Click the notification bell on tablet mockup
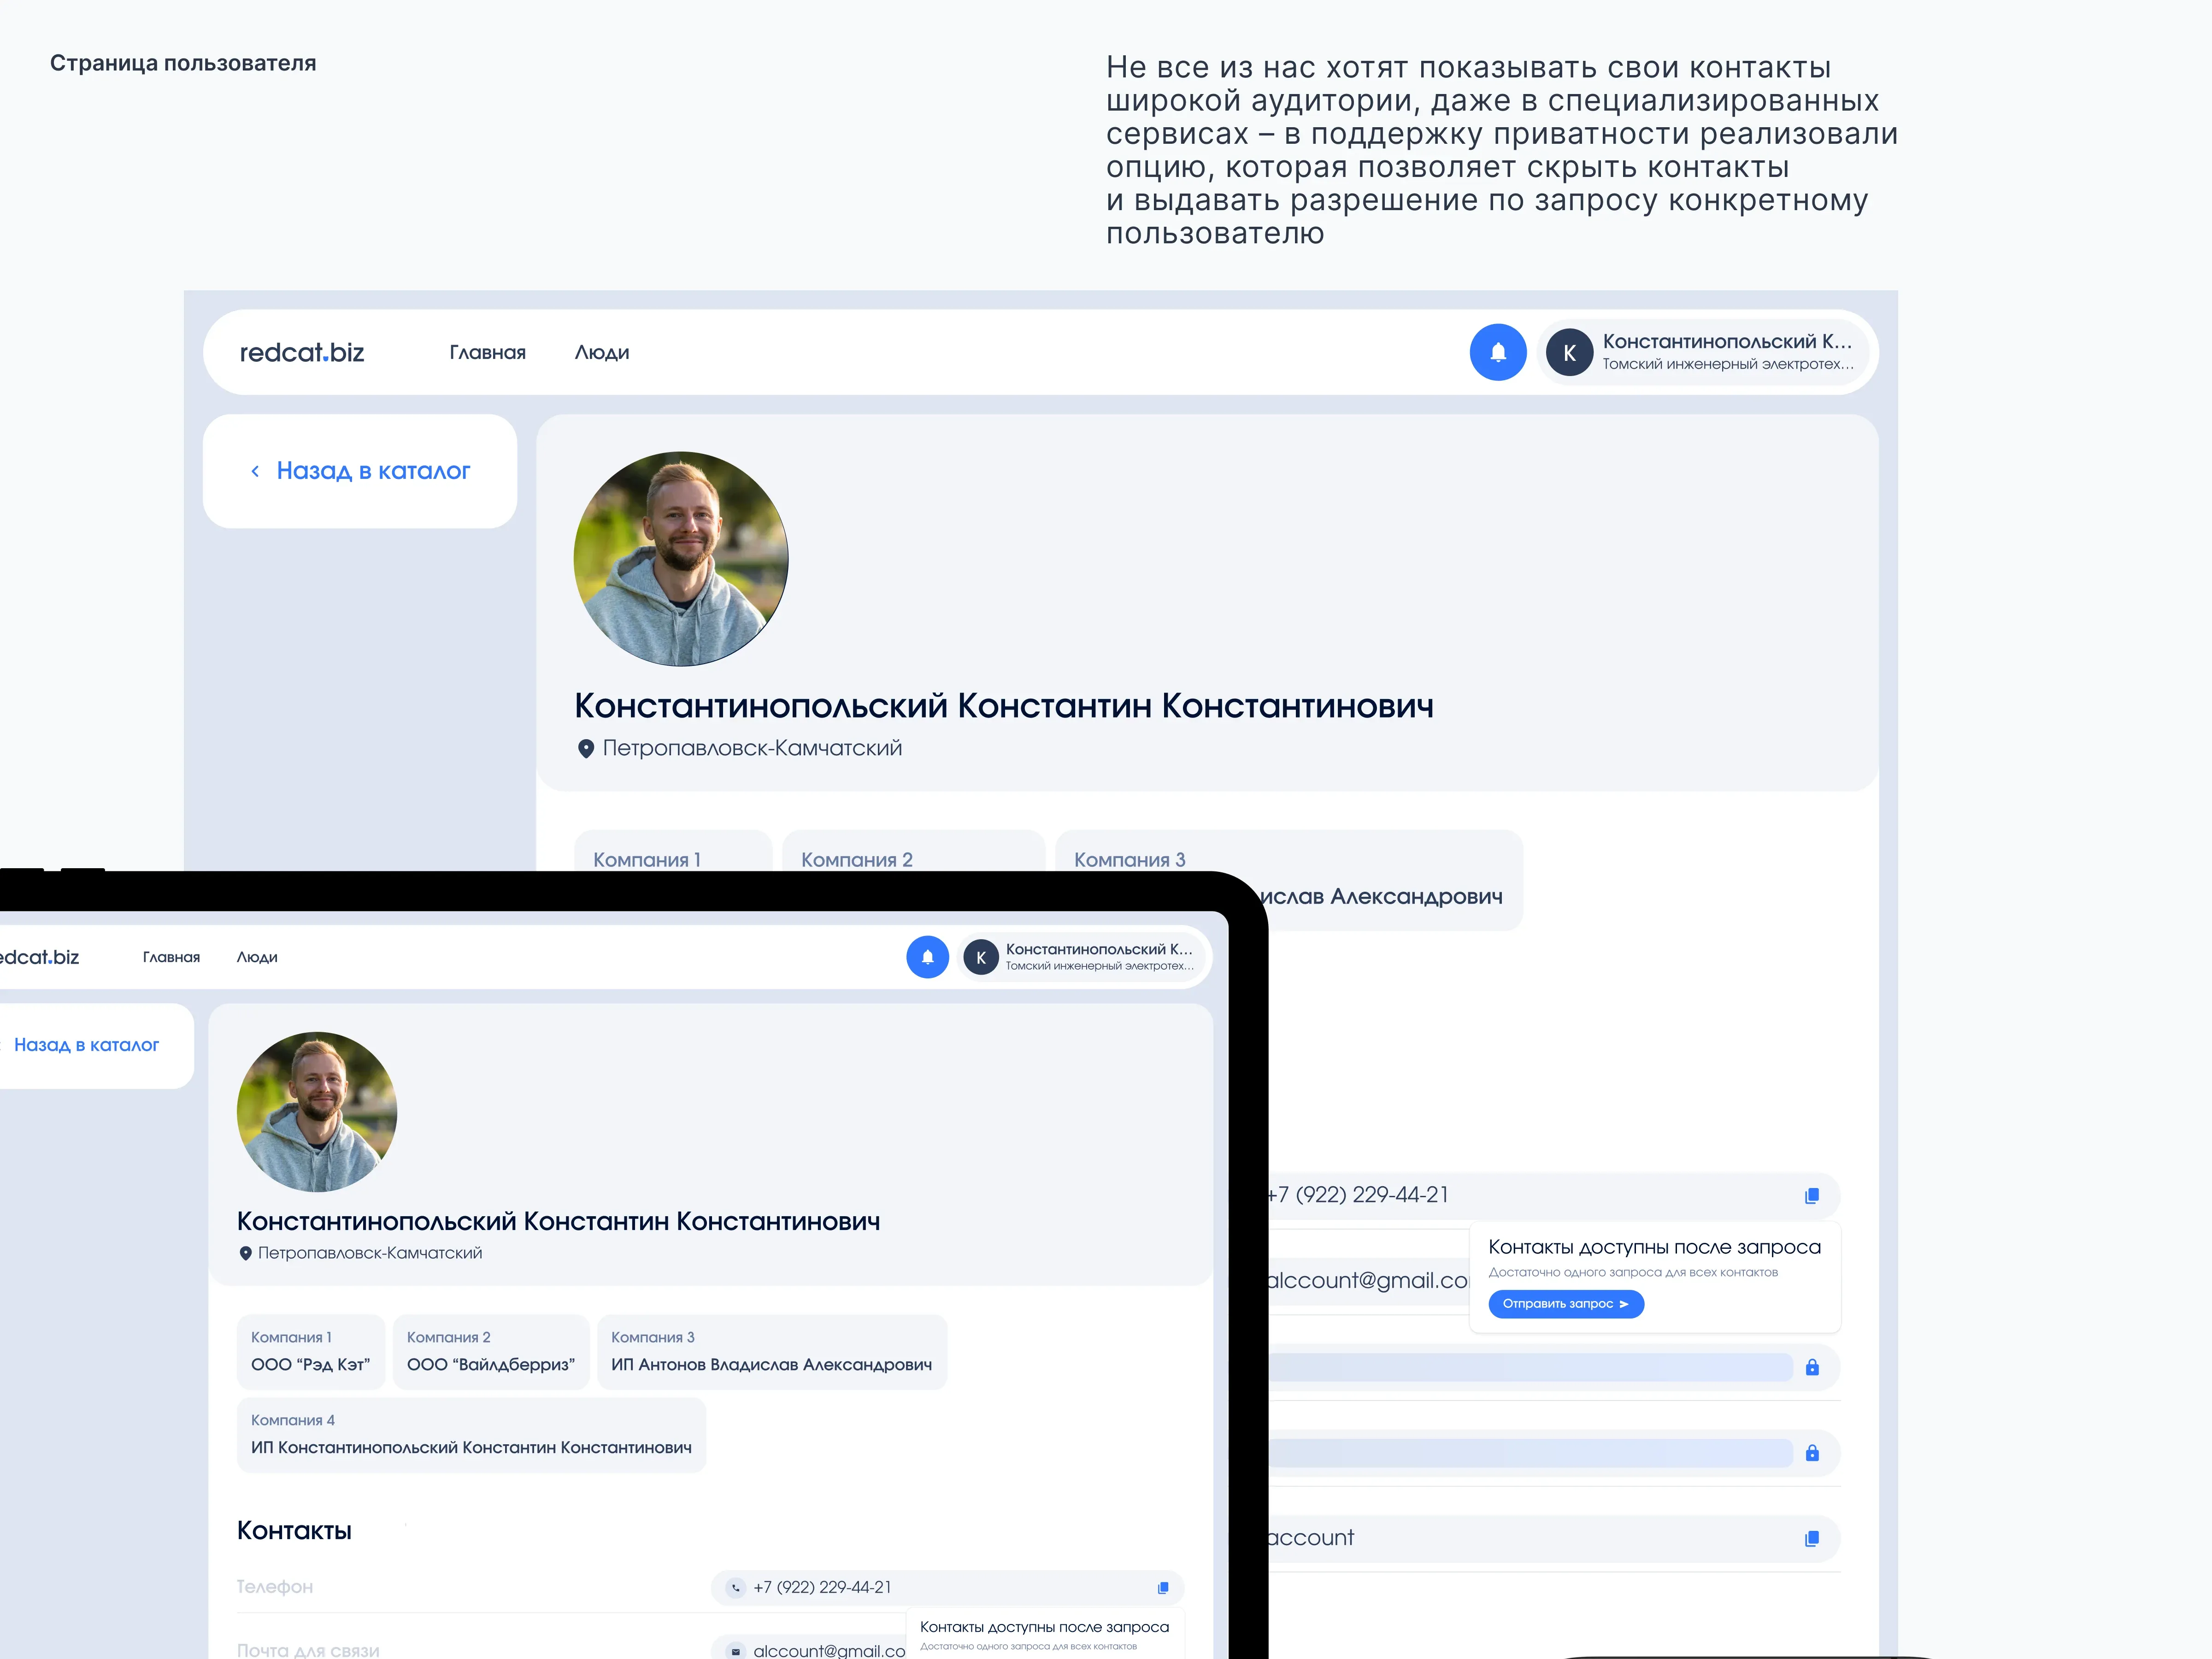This screenshot has width=2212, height=1659. pyautogui.click(x=927, y=957)
